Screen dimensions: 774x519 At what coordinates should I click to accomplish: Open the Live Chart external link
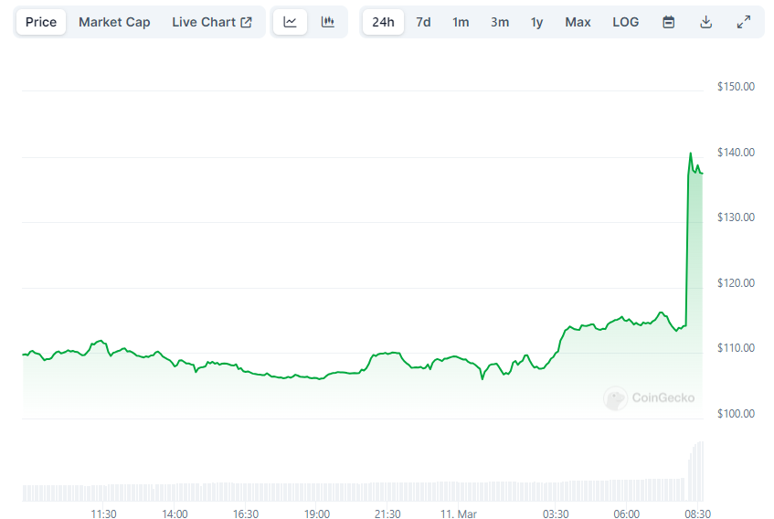pyautogui.click(x=212, y=22)
